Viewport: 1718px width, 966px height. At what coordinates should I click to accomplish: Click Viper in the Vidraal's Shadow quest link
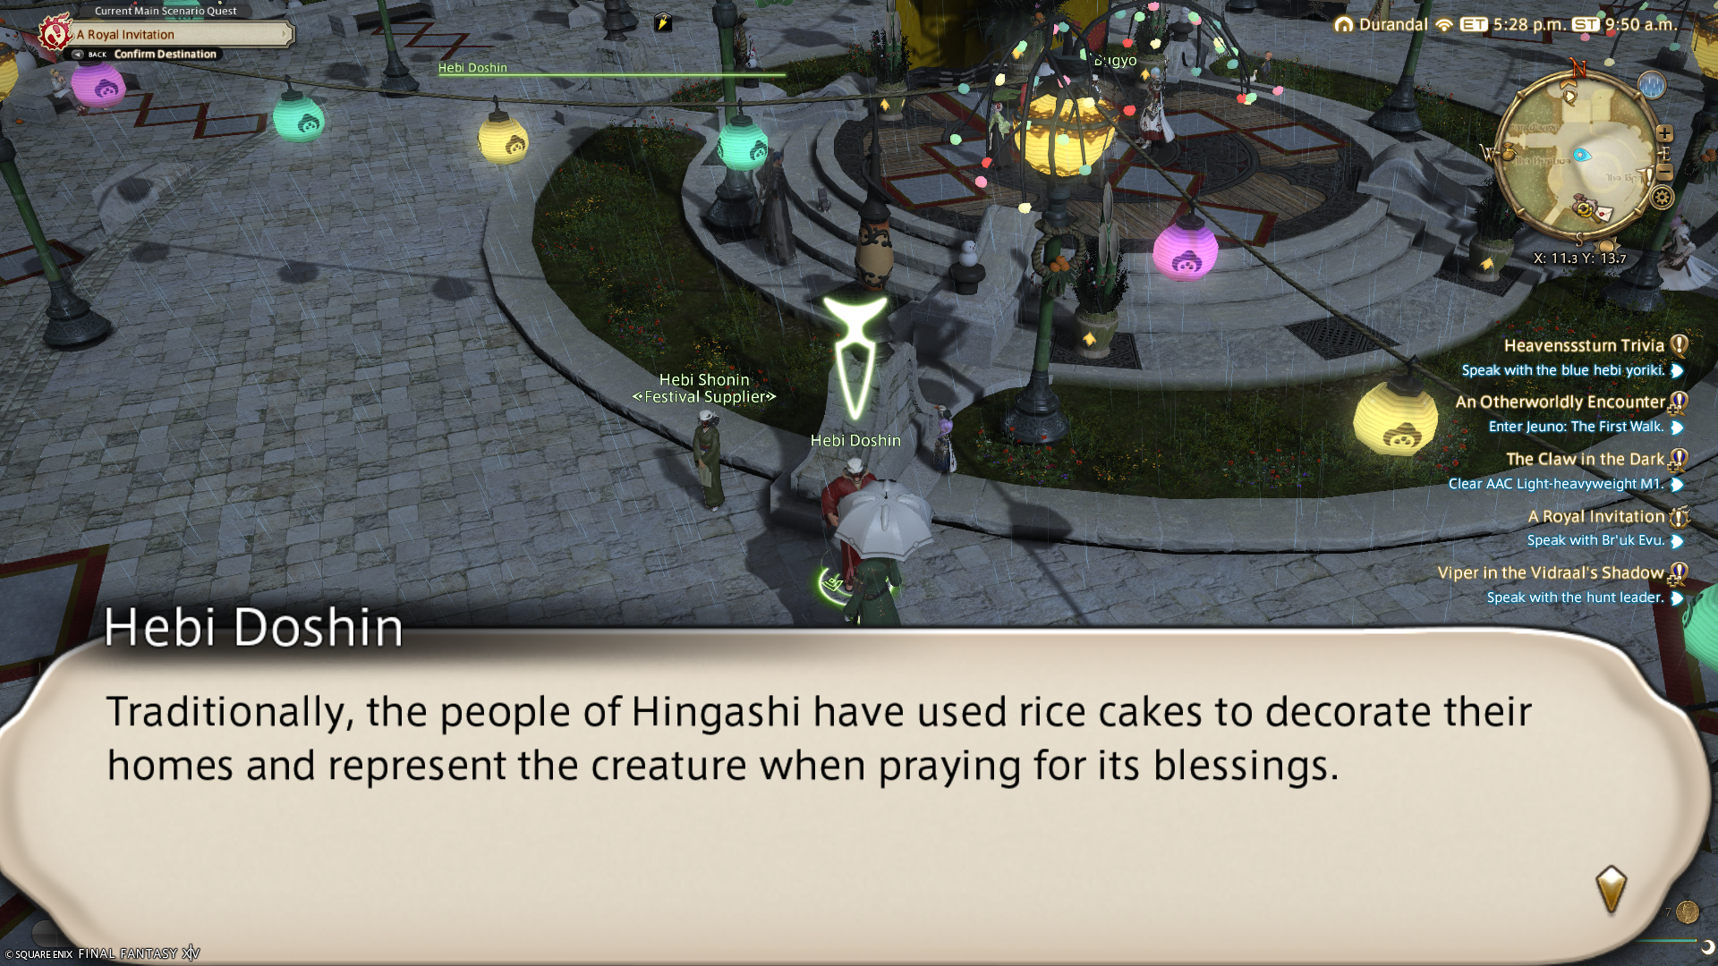(1551, 573)
